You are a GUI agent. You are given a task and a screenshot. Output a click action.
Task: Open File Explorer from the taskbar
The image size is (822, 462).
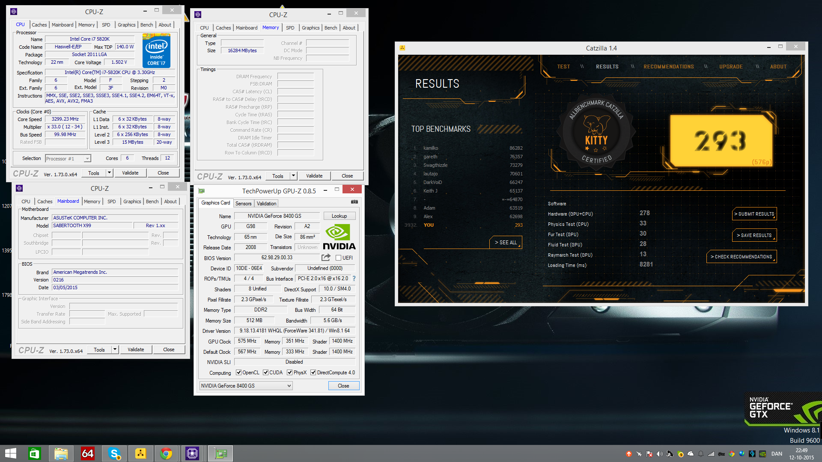pyautogui.click(x=61, y=453)
